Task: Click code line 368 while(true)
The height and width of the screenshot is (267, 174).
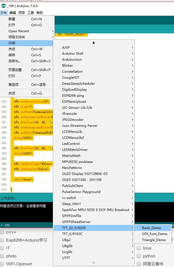Action: click(x=23, y=179)
